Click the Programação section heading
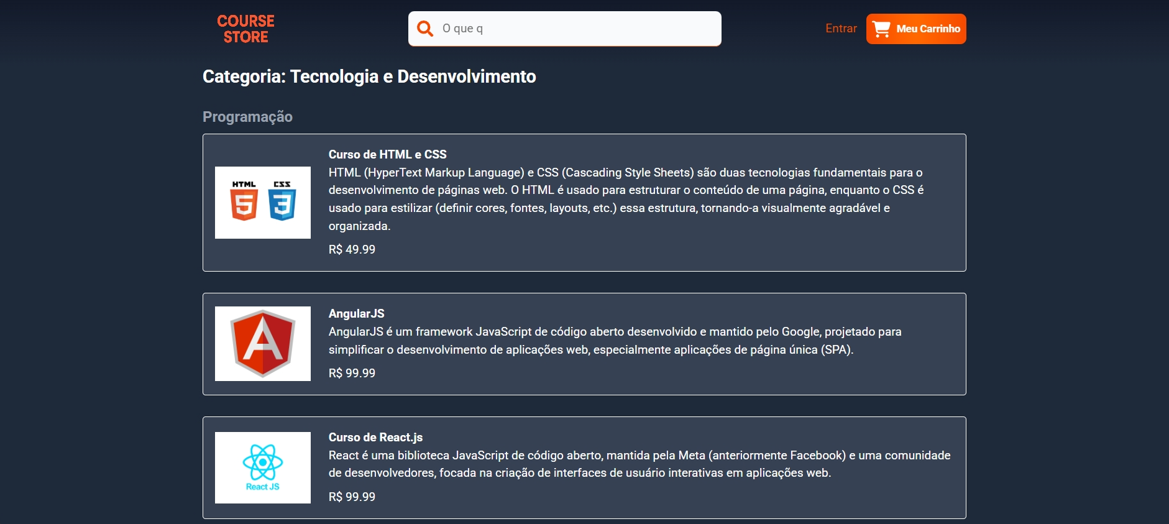The image size is (1169, 524). click(247, 117)
